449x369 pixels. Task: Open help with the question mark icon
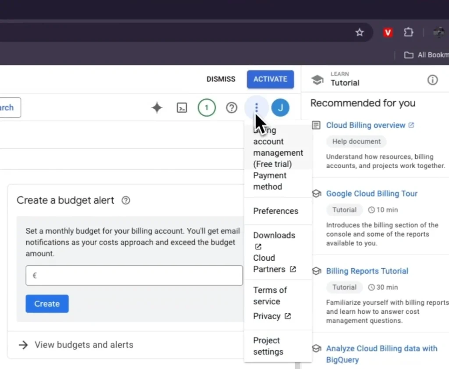click(x=232, y=107)
